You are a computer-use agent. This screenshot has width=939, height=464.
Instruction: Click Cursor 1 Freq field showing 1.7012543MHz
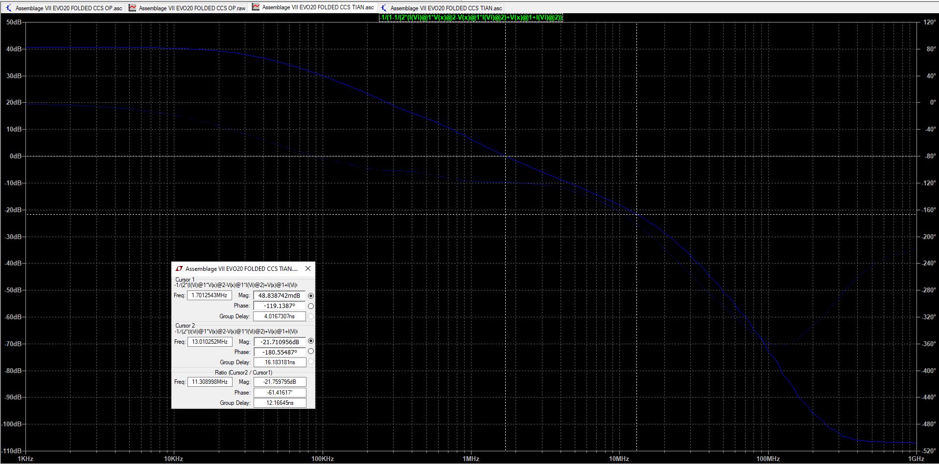click(209, 295)
